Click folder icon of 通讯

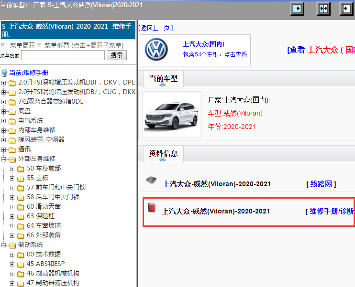12,149
